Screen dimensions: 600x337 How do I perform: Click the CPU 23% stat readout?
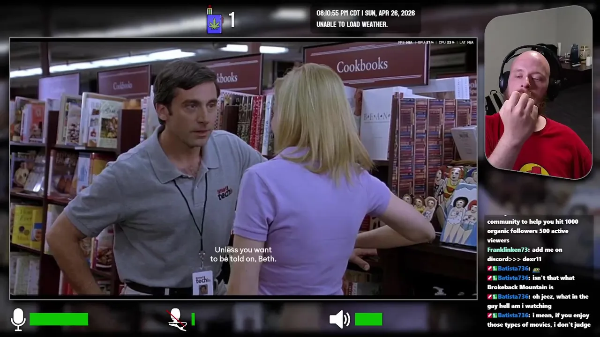pos(447,43)
